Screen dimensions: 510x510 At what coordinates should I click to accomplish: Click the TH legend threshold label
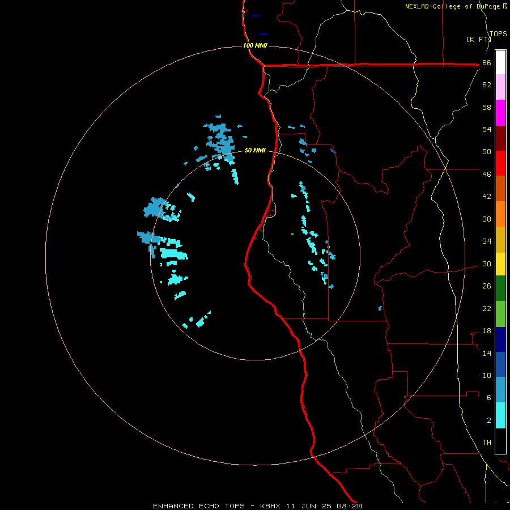pos(487,443)
